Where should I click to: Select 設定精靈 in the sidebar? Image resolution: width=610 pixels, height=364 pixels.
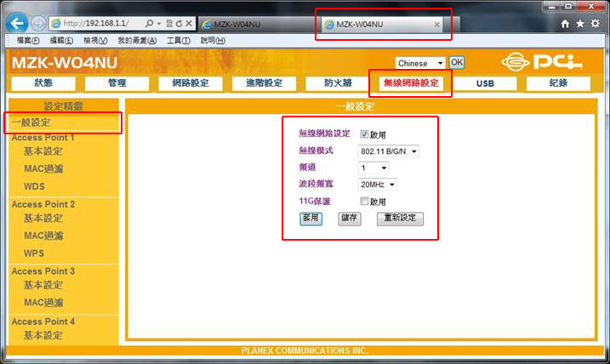coord(64,106)
